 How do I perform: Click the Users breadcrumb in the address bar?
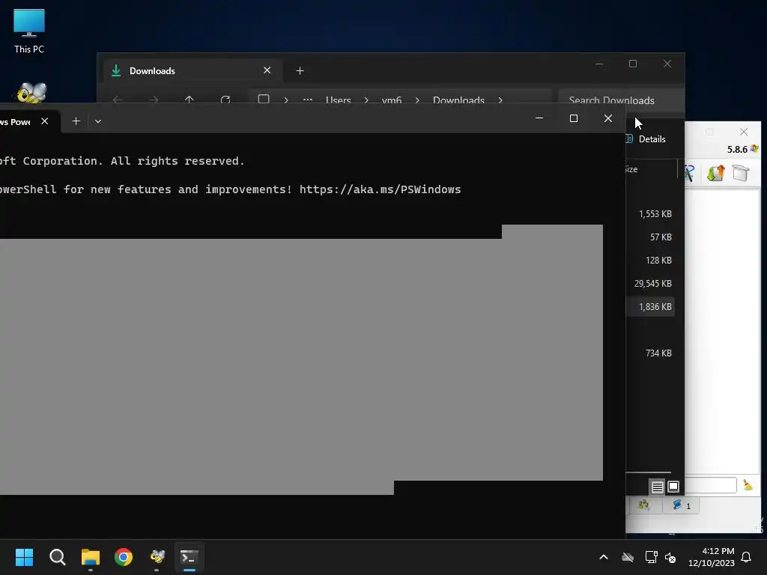[338, 100]
